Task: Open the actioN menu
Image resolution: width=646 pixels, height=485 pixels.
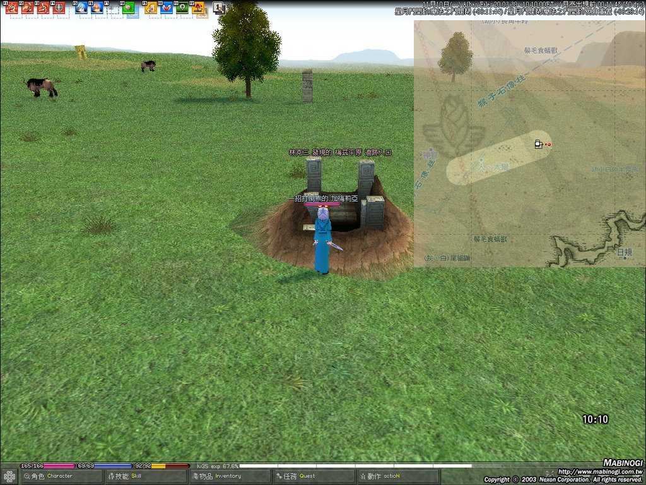Action: [399, 476]
